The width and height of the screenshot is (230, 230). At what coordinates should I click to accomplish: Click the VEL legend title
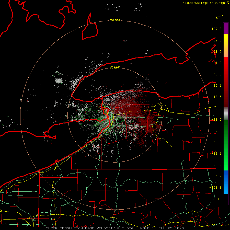(x=225, y=15)
